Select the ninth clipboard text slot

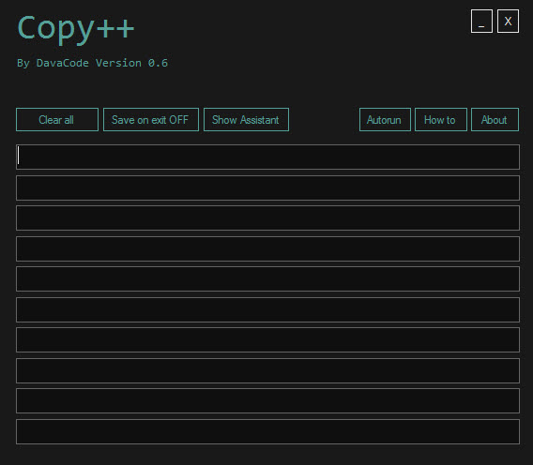[267, 401]
